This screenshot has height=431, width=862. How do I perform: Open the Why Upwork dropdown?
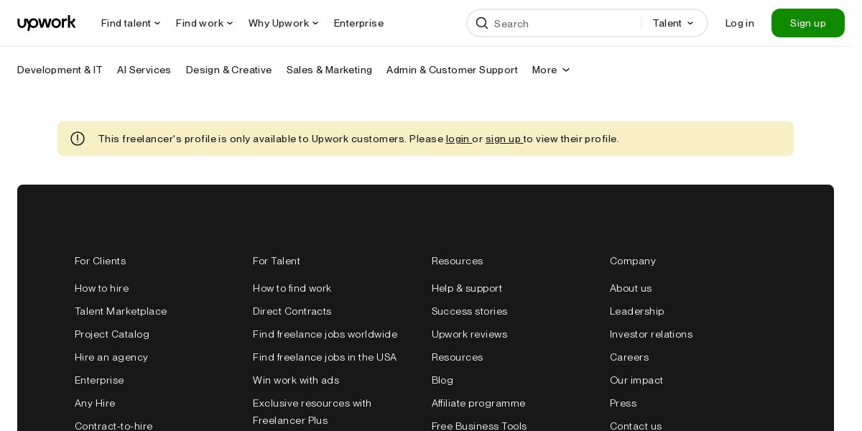click(283, 23)
